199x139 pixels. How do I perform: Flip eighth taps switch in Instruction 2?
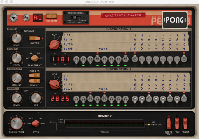click(x=126, y=99)
